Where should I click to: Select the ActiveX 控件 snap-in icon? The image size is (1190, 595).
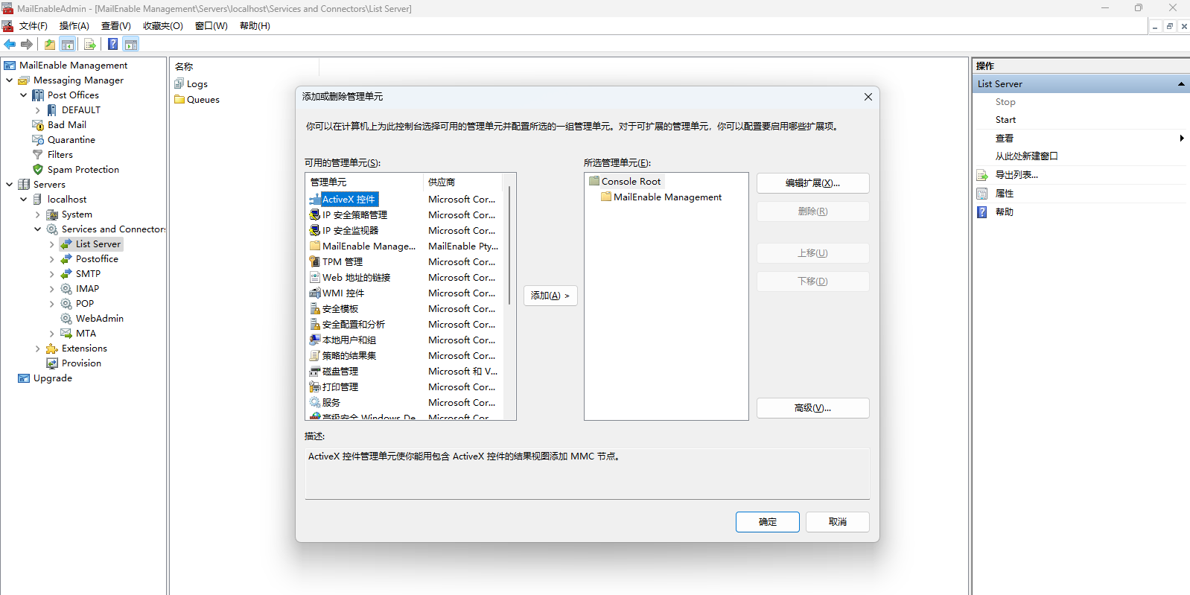[315, 200]
